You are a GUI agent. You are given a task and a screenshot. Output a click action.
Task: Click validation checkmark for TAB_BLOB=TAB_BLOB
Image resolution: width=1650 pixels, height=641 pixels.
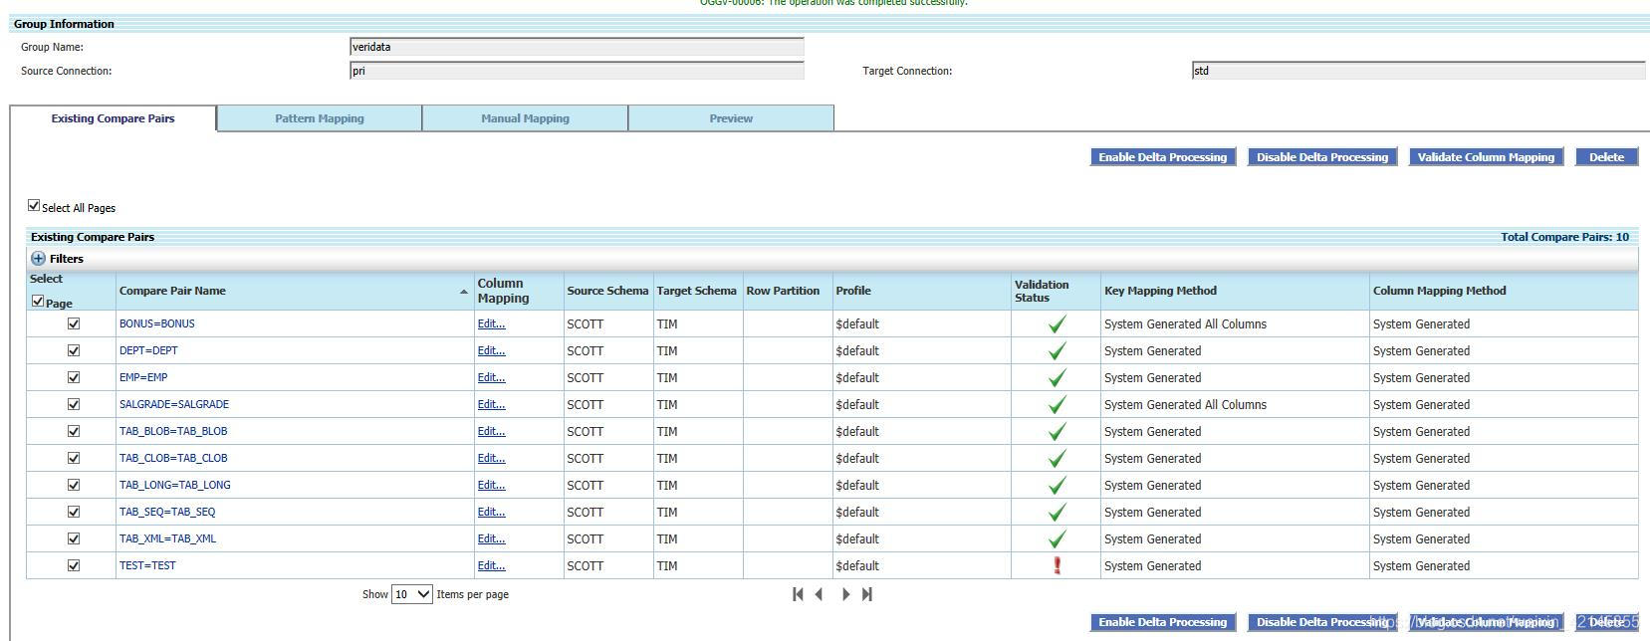coord(1057,432)
